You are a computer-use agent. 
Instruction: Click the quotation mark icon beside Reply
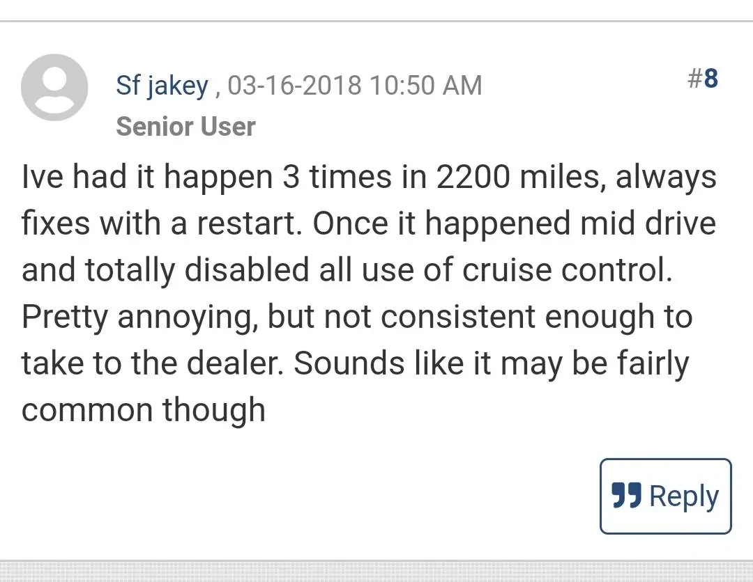click(626, 496)
